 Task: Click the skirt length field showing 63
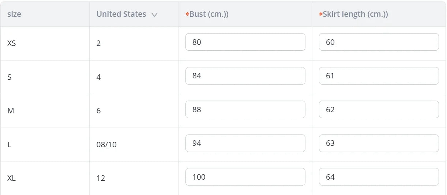click(x=379, y=143)
